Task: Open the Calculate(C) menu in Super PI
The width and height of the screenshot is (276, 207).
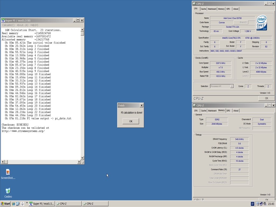Action: click(8, 25)
